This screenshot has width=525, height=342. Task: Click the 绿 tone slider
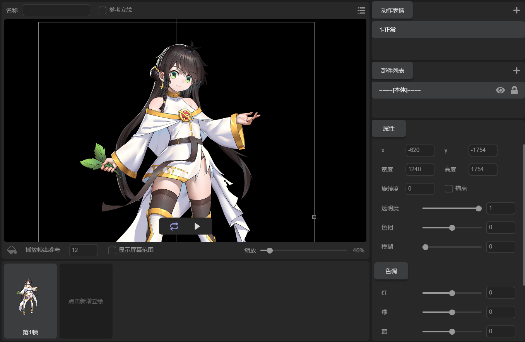pyautogui.click(x=452, y=312)
